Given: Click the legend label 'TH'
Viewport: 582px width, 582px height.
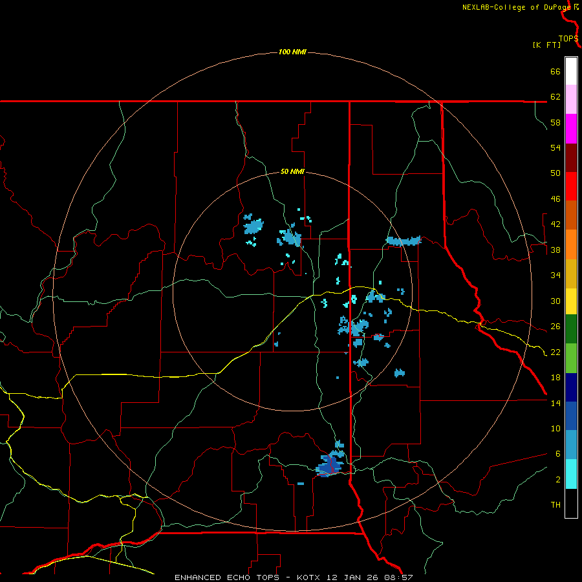Looking at the screenshot, I should (555, 505).
